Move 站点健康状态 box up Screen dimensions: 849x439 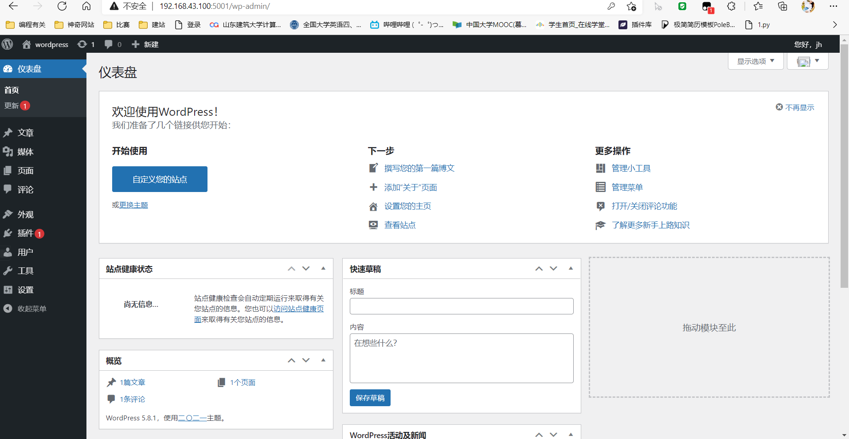pyautogui.click(x=291, y=269)
